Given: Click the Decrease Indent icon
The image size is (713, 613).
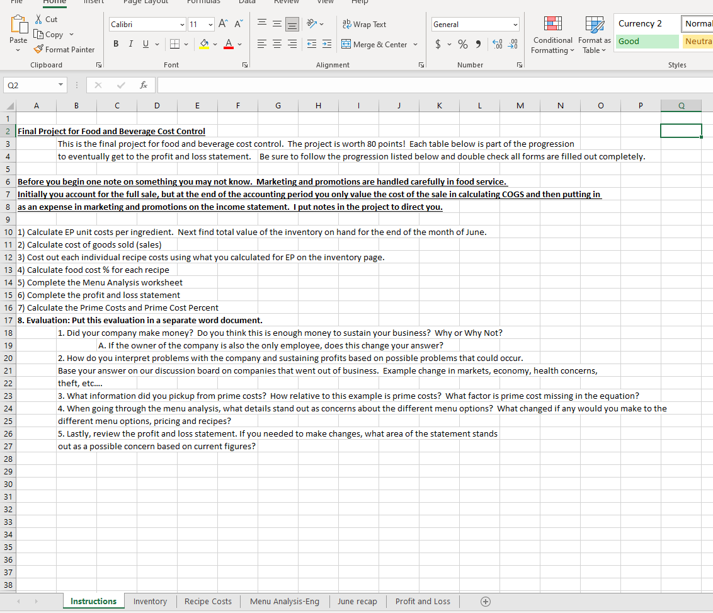Looking at the screenshot, I should 312,43.
